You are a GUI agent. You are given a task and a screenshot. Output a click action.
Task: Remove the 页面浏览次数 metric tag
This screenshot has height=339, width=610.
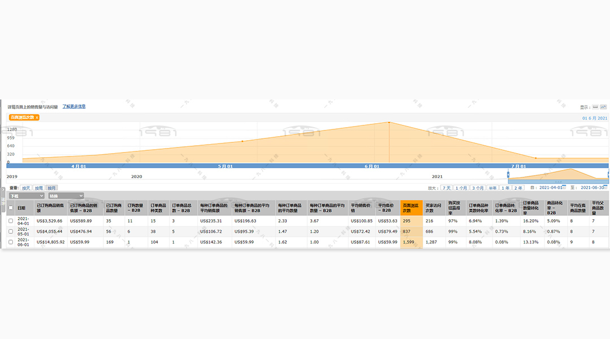(x=37, y=118)
